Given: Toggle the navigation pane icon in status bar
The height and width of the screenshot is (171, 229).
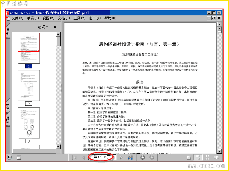Looking at the screenshot, I should [x=10, y=157].
